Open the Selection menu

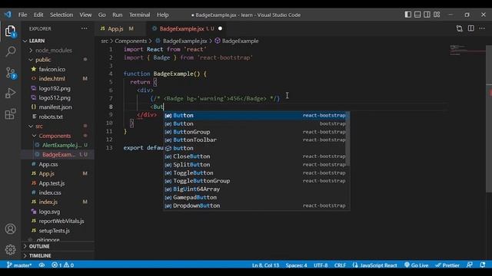click(x=61, y=15)
